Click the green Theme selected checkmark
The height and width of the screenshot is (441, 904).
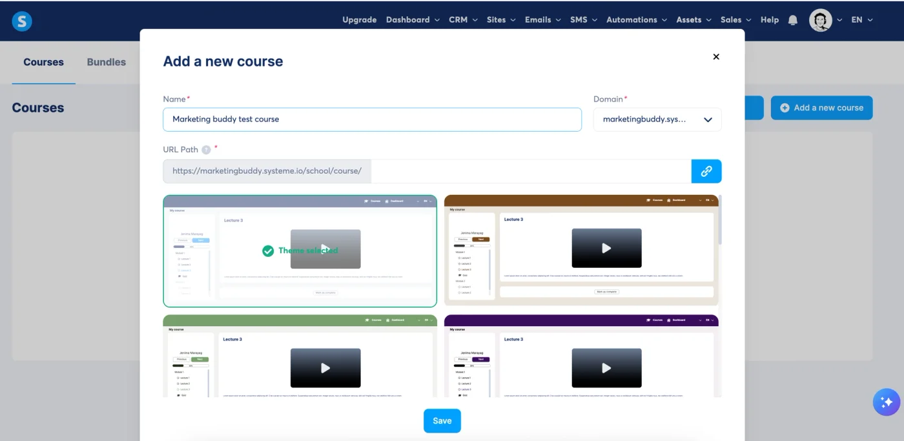(268, 251)
